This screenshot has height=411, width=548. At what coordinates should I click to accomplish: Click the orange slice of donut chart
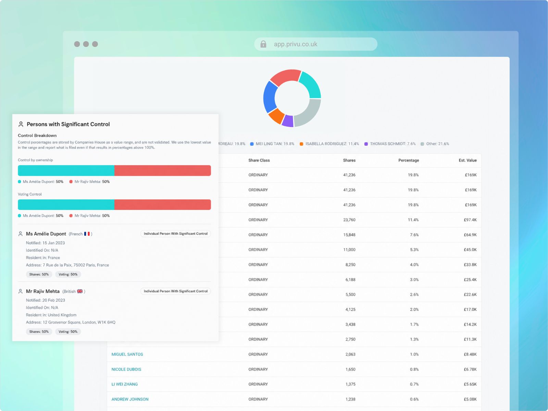click(x=276, y=116)
